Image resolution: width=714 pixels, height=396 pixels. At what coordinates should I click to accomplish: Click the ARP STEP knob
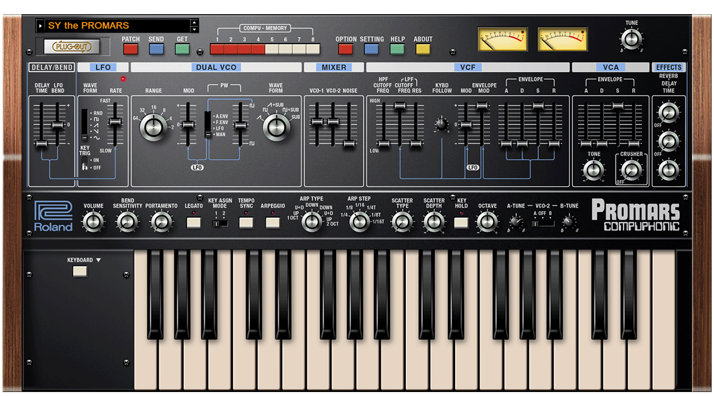click(359, 222)
